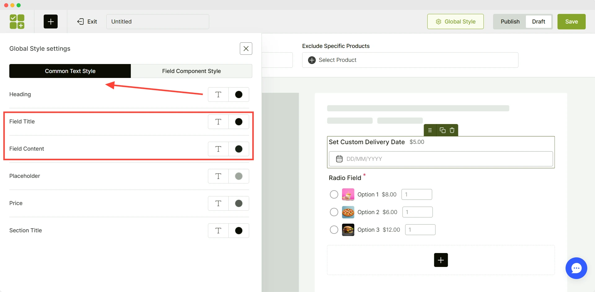The height and width of the screenshot is (292, 595).
Task: Switch to Field Component Style tab
Action: coord(192,71)
